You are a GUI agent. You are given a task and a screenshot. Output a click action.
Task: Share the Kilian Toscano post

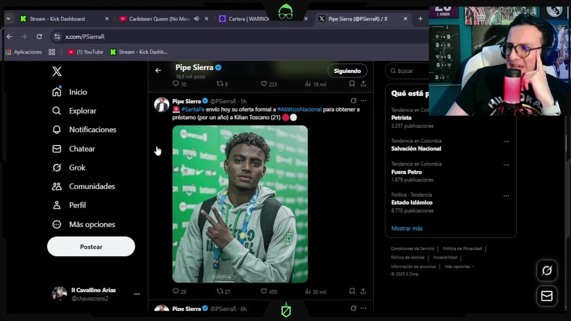364,291
